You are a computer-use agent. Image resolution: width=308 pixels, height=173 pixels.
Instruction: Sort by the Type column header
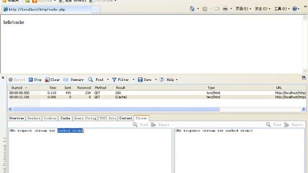coord(239,87)
